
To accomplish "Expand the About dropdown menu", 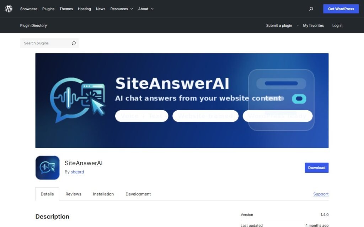I will click(x=146, y=9).
